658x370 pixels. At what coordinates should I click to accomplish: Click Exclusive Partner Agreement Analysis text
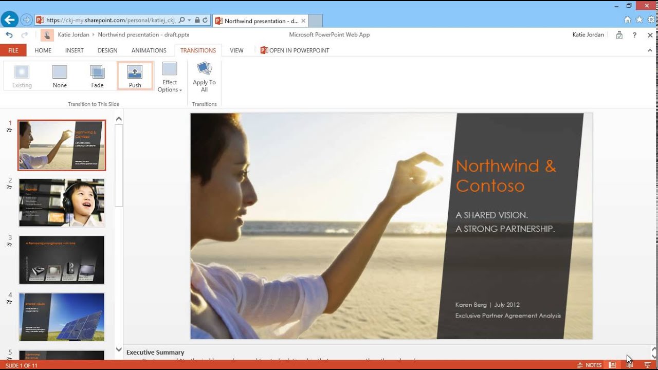coord(508,316)
